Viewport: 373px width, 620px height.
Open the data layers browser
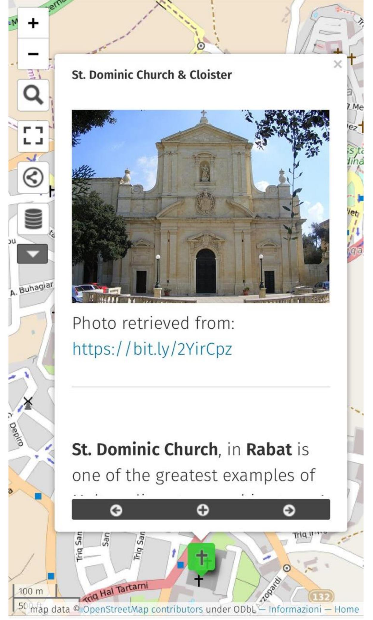33,219
